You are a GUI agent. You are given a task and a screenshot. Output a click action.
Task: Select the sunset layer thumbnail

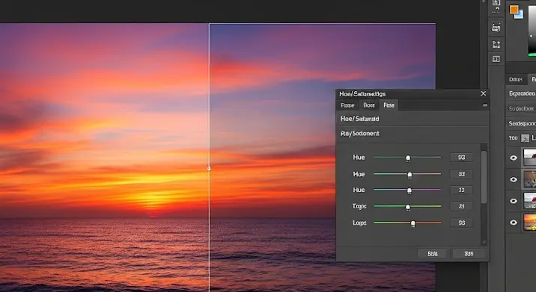click(530, 222)
